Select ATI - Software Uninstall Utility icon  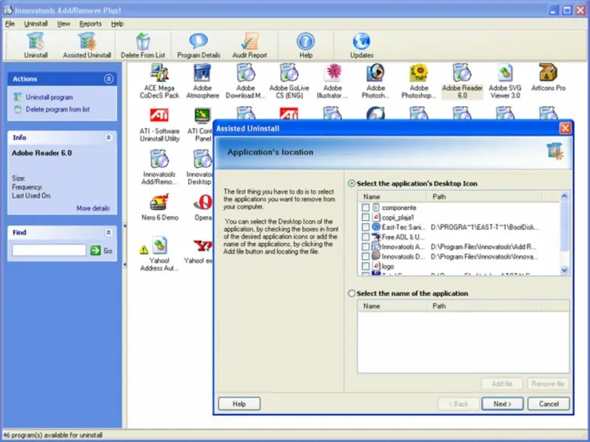click(x=159, y=124)
